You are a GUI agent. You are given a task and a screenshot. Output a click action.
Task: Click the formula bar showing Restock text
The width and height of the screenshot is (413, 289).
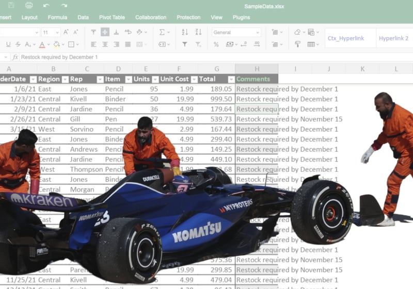click(x=216, y=57)
